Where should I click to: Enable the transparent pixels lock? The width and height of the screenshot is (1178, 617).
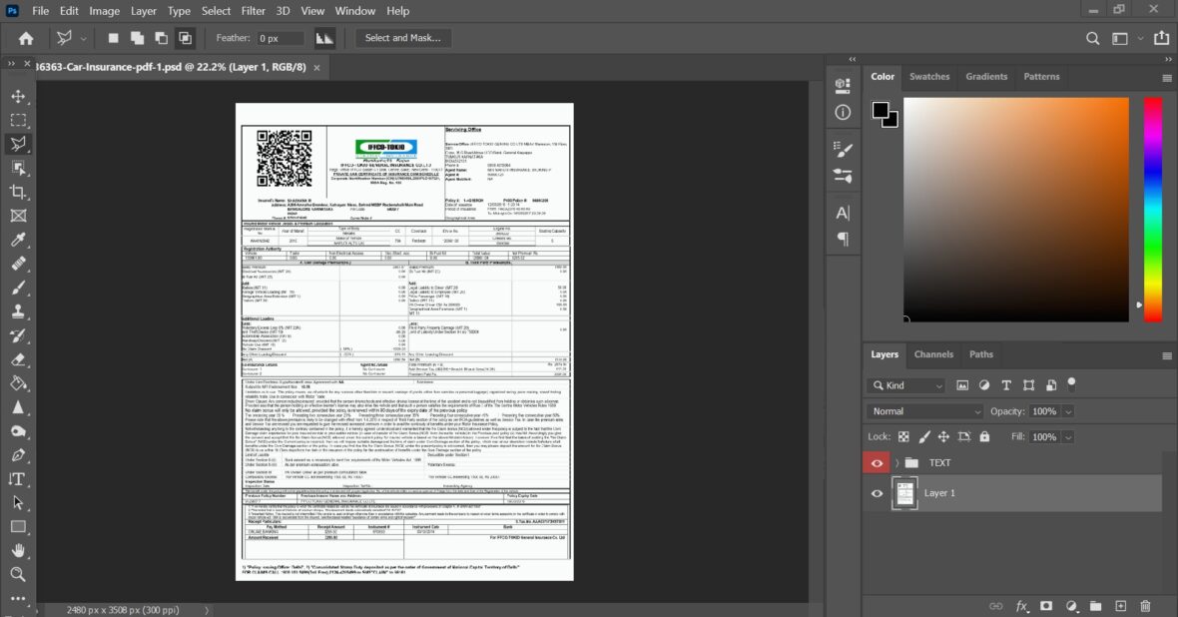[x=901, y=436]
